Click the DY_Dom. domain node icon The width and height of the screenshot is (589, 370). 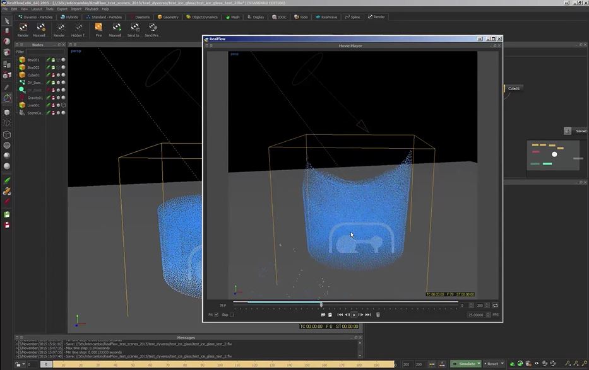22,83
